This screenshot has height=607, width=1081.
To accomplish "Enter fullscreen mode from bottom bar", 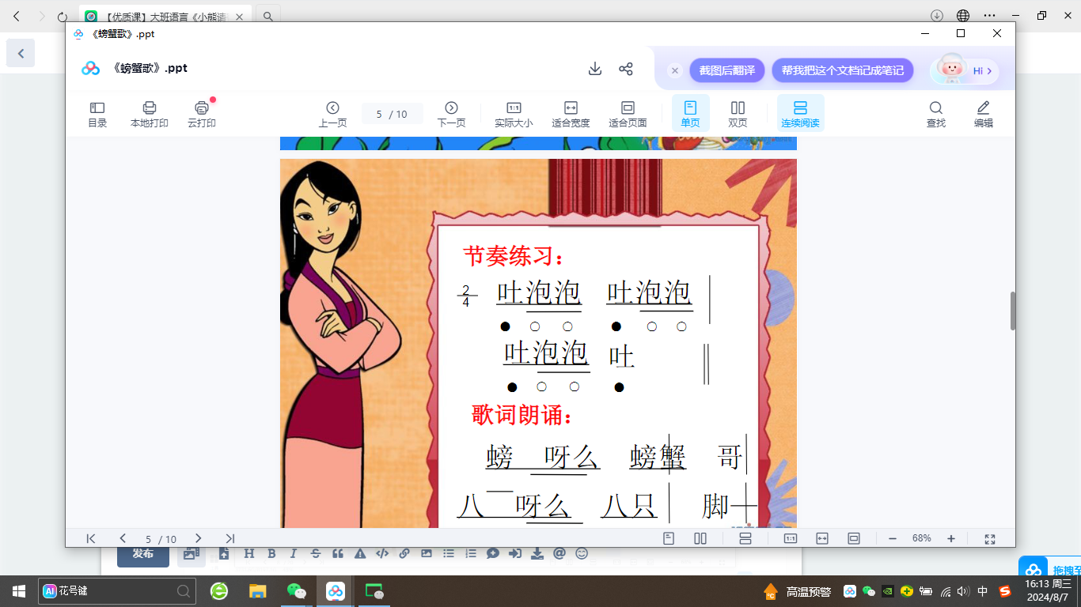I will (x=990, y=538).
